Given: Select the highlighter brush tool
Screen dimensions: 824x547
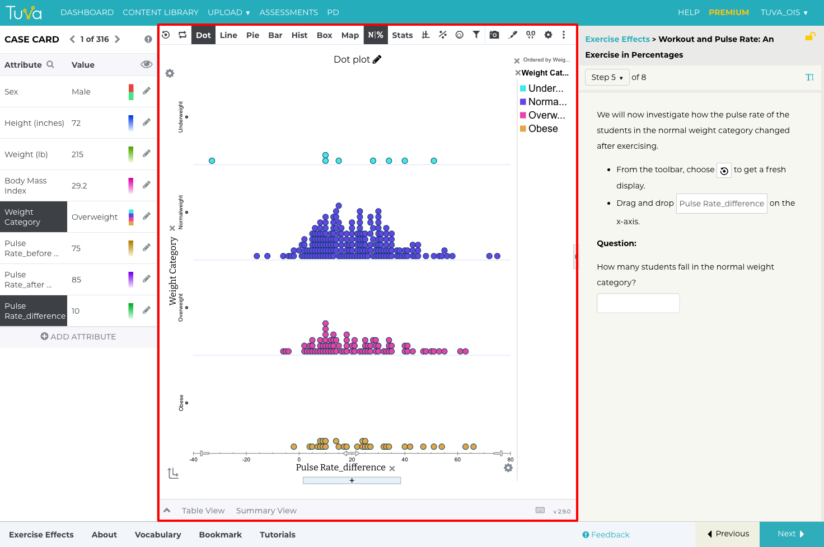Looking at the screenshot, I should coord(513,35).
